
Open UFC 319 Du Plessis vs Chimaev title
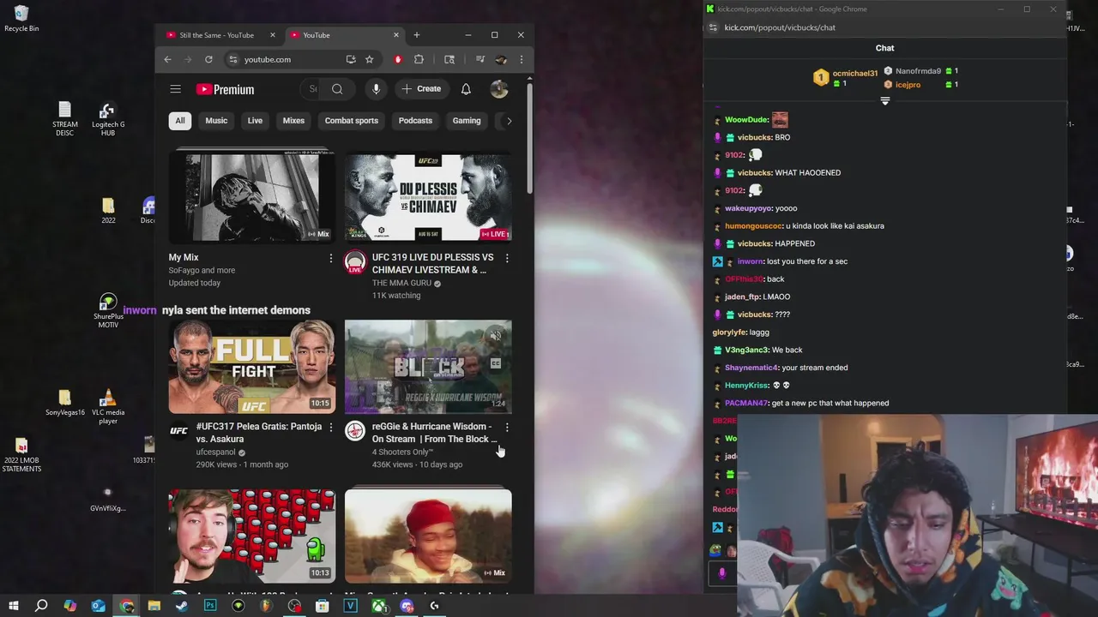pos(433,263)
